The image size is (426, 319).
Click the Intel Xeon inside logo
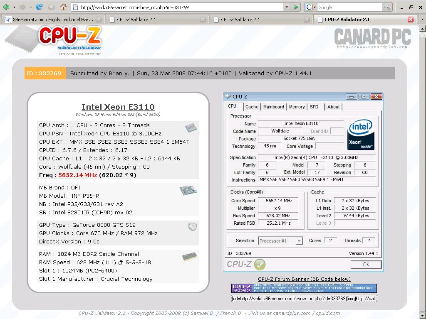(x=361, y=135)
